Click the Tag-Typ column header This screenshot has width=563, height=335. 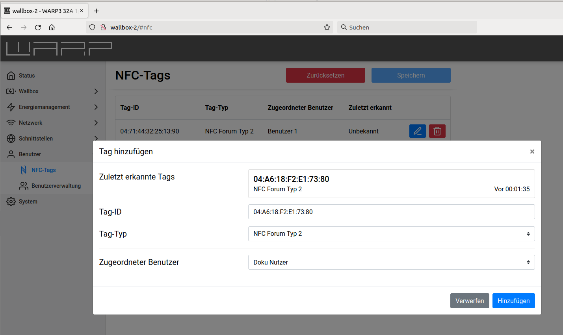(217, 107)
